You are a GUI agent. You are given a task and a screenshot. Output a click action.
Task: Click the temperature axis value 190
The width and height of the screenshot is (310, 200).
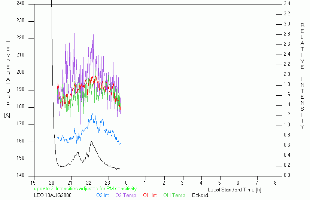[20, 89]
